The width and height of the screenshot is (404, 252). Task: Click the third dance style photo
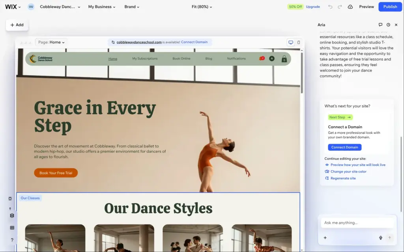193,238
